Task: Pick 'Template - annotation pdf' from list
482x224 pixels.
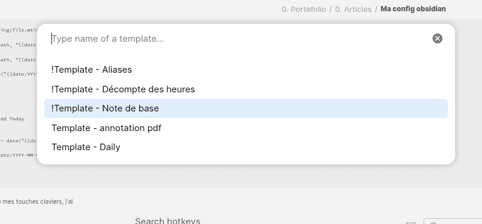Action: (246, 127)
